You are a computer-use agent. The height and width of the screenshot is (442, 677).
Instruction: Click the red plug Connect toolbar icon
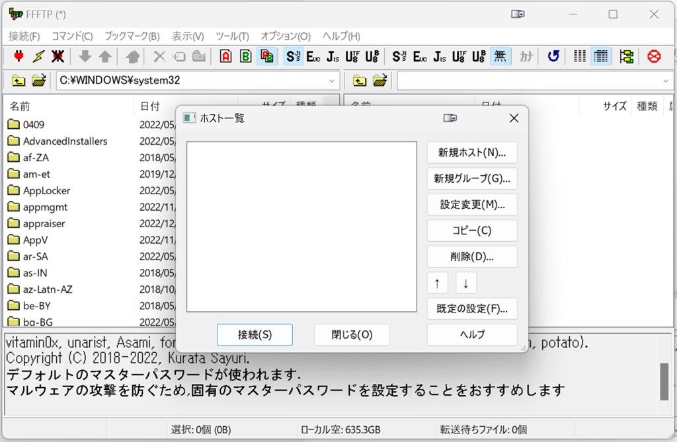coord(19,57)
